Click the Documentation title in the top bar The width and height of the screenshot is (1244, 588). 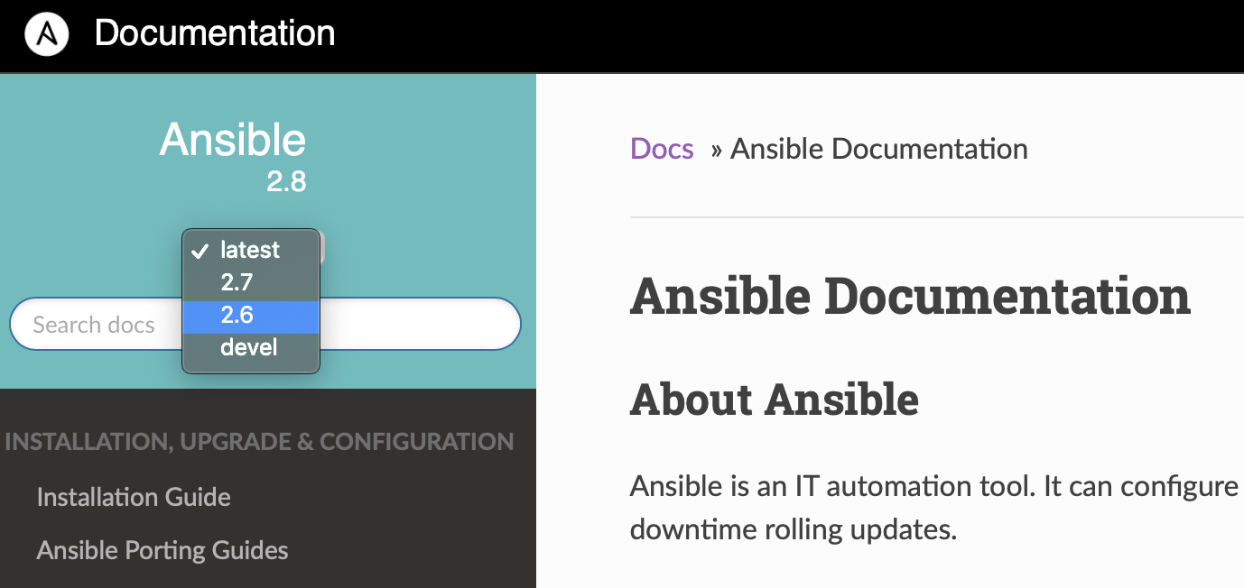[x=215, y=33]
